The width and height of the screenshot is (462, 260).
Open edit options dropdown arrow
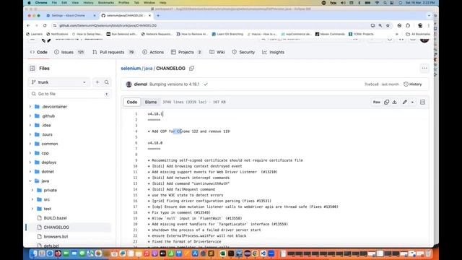pyautogui.click(x=412, y=102)
